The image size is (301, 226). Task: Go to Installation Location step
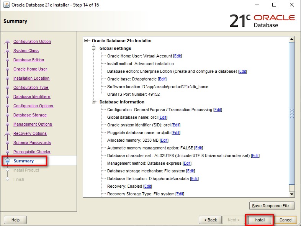coord(31,79)
